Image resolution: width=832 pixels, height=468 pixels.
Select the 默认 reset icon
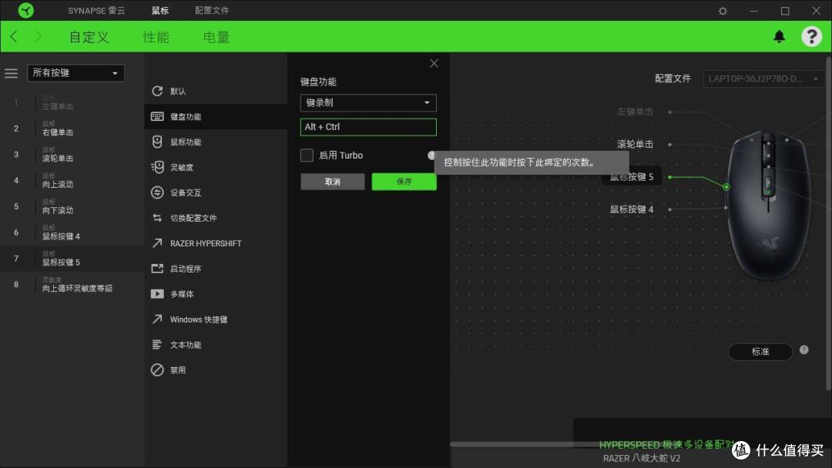tap(157, 91)
